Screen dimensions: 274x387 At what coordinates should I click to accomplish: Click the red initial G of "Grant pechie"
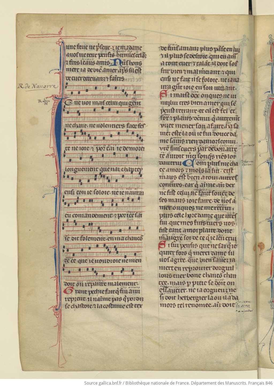pos(69,291)
